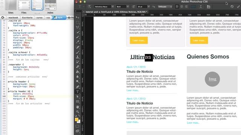Select the Eyedropper tool
Screen dimensions: 241x135
coord(78,42)
